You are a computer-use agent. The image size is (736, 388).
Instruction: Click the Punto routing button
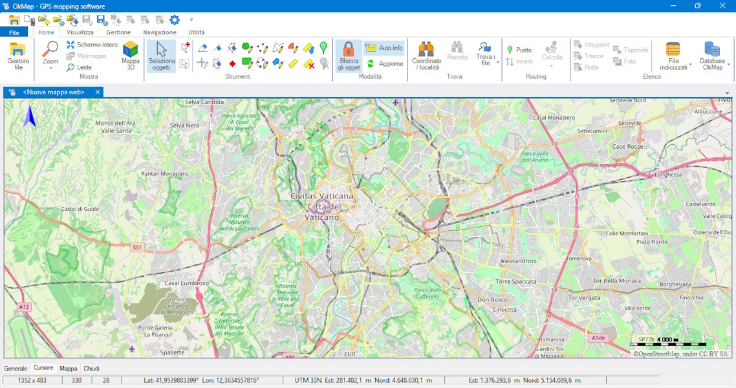point(519,50)
